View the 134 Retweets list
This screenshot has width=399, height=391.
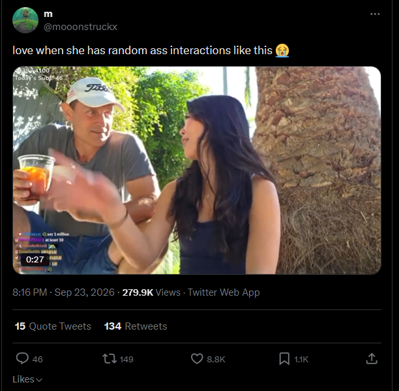click(x=136, y=326)
